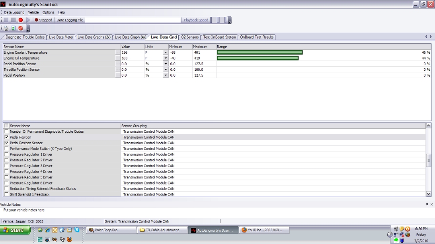435x244 pixels.
Task: Enable Pressure Regulator 1 Driver sensor
Action: tap(6, 154)
